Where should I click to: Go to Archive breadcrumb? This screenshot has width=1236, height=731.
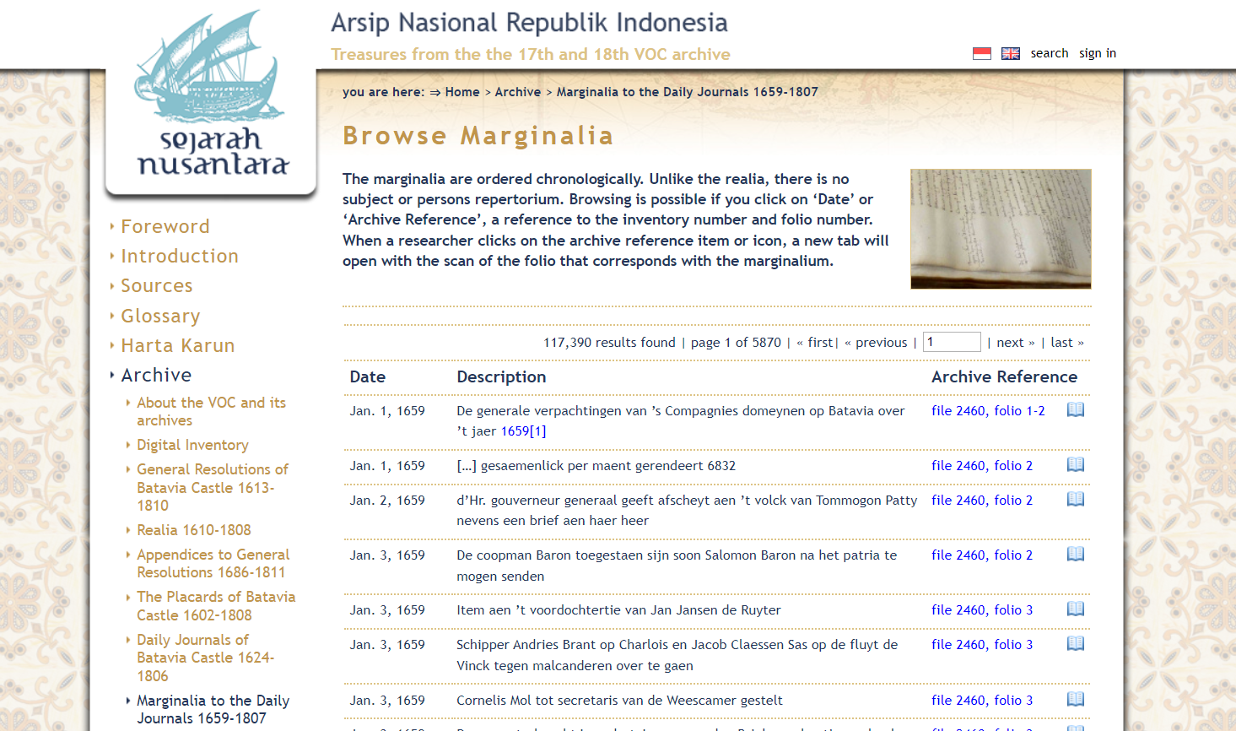[x=518, y=92]
